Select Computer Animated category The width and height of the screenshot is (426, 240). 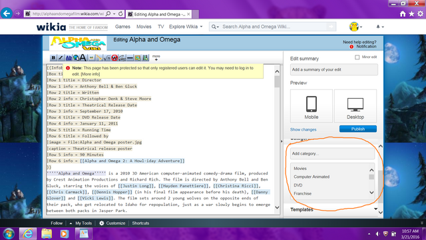pyautogui.click(x=312, y=177)
